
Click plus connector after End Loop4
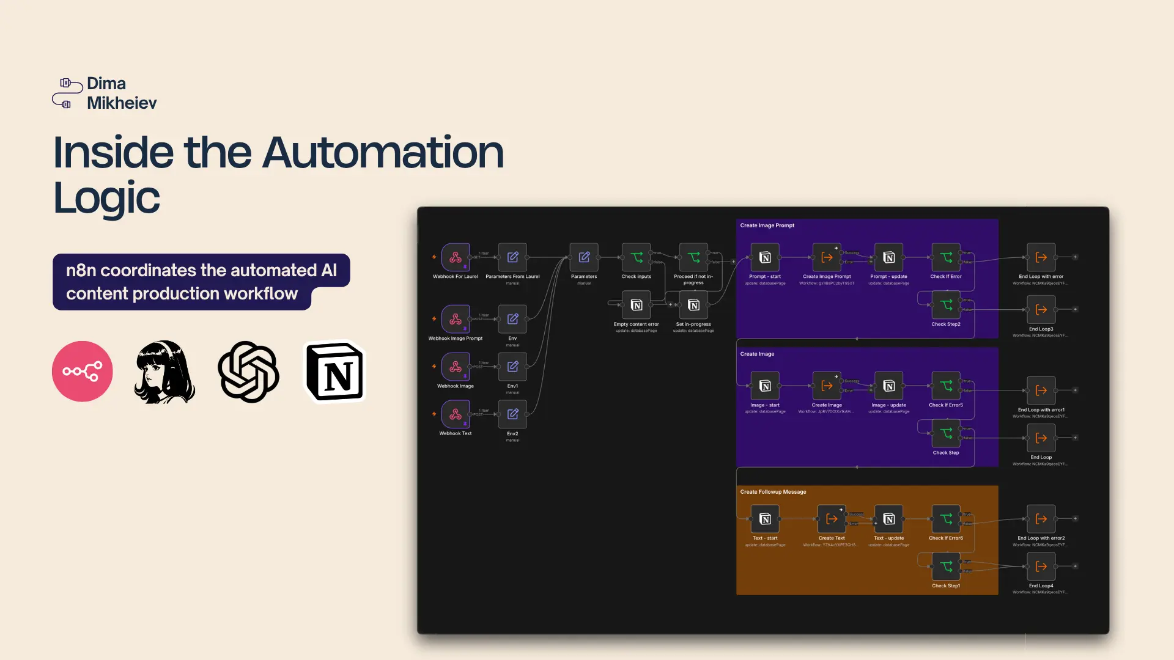click(x=1075, y=566)
